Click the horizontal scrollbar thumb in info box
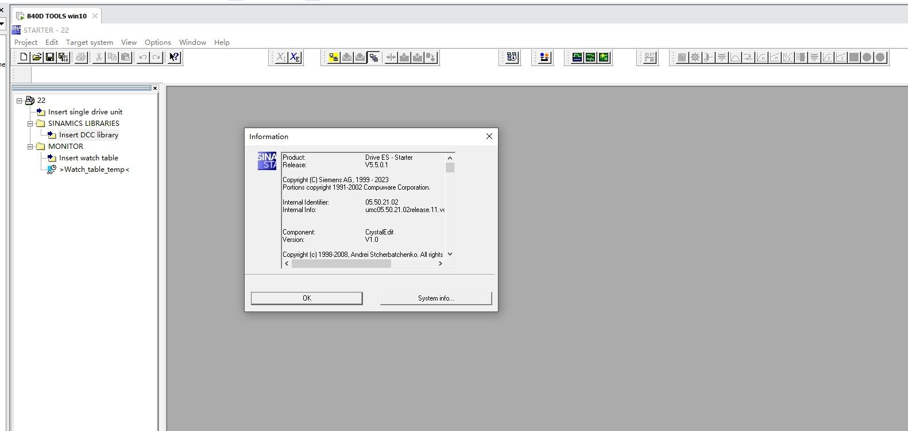 [x=341, y=264]
